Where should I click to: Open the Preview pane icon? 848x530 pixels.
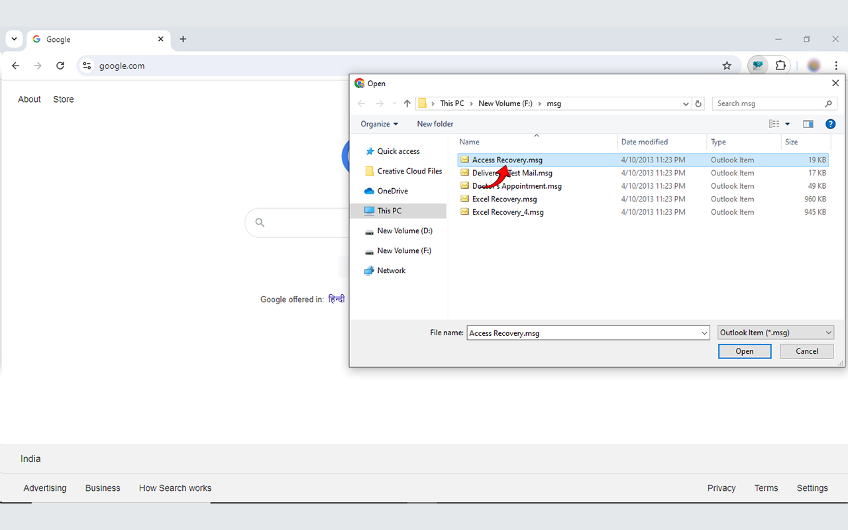point(808,124)
